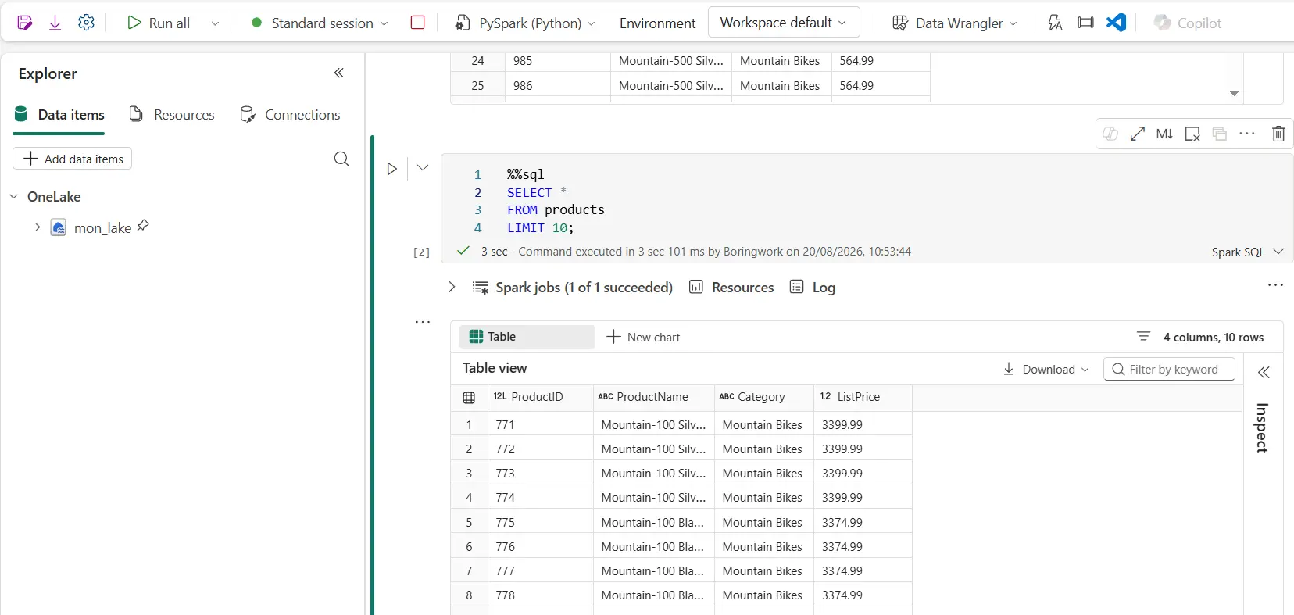This screenshot has width=1294, height=615.
Task: Stop the session with the square icon
Action: coord(418,23)
